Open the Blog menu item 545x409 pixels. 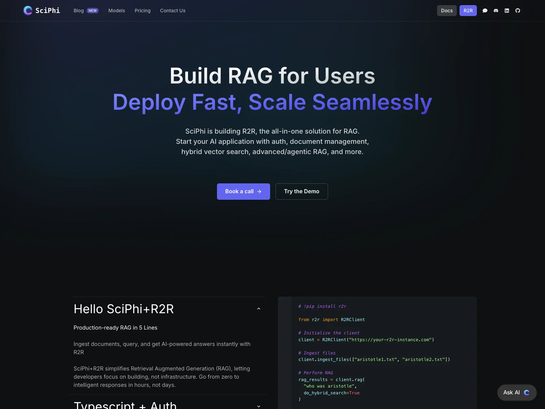[x=79, y=11]
